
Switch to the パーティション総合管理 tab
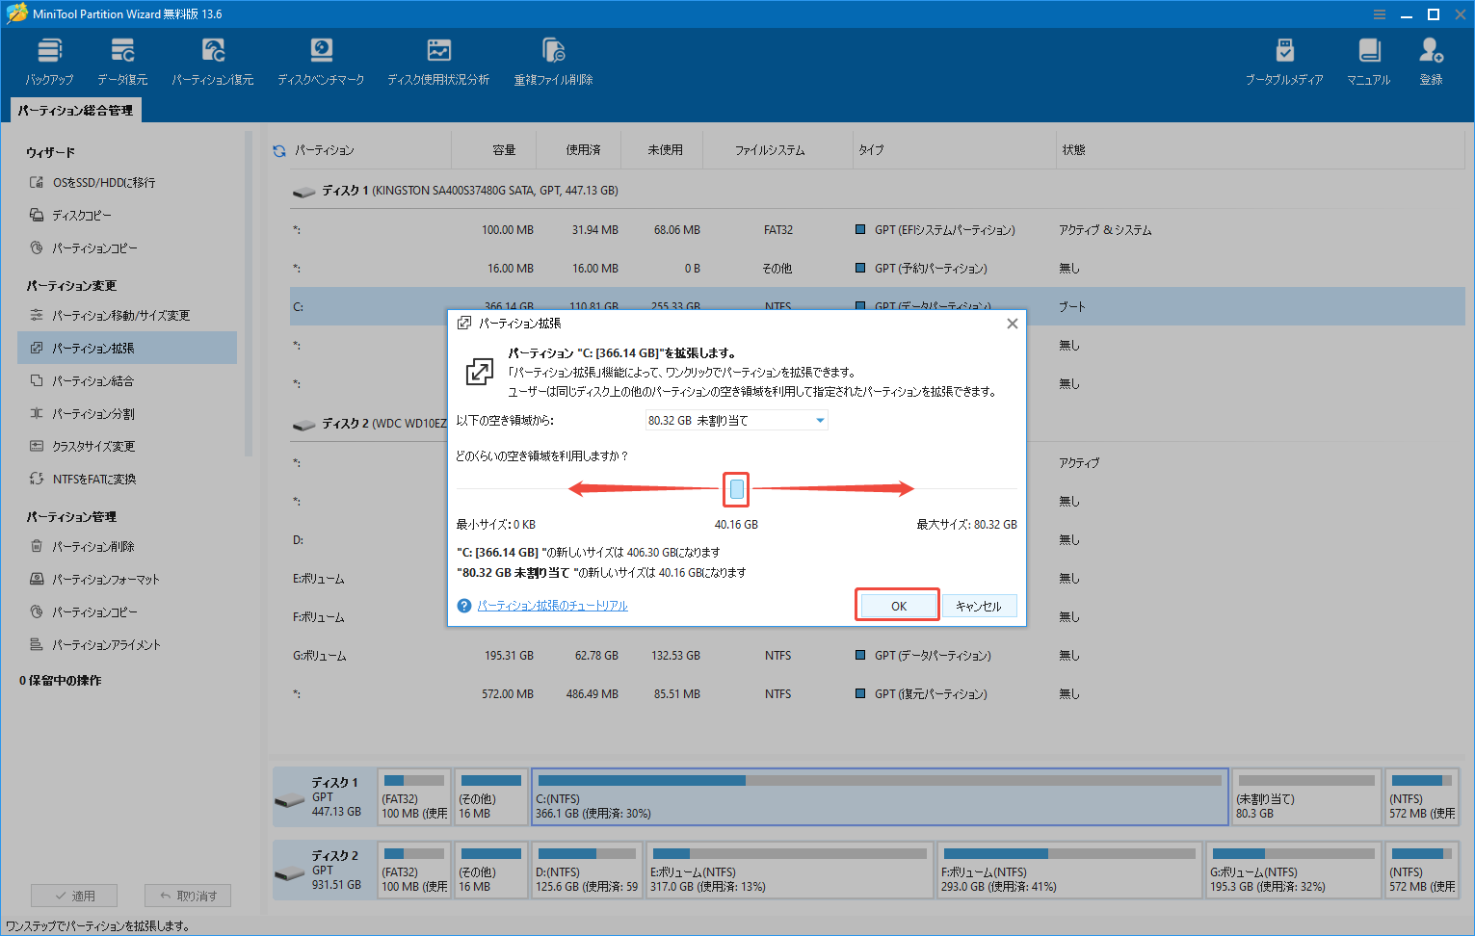click(74, 109)
